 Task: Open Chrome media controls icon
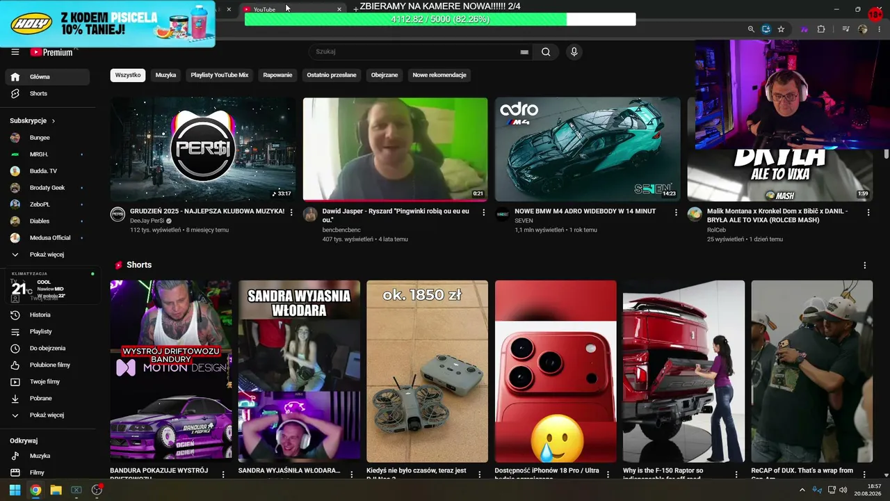pos(845,29)
